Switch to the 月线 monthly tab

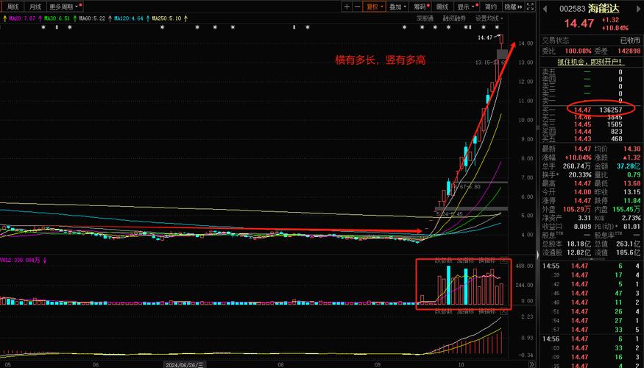(x=35, y=7)
